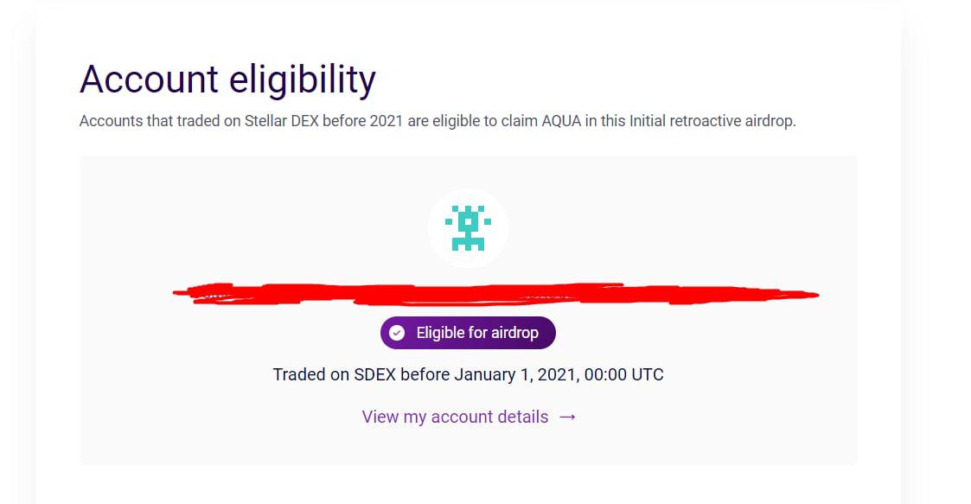Open the View my account details link

456,417
